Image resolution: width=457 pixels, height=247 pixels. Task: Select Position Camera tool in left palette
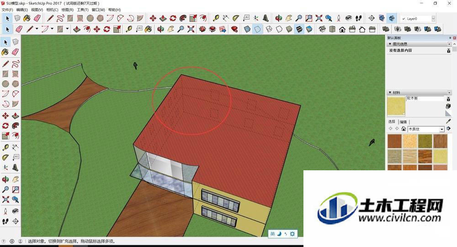[x=5, y=211]
